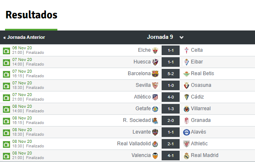Click the R. Sociedad team name

click(137, 120)
